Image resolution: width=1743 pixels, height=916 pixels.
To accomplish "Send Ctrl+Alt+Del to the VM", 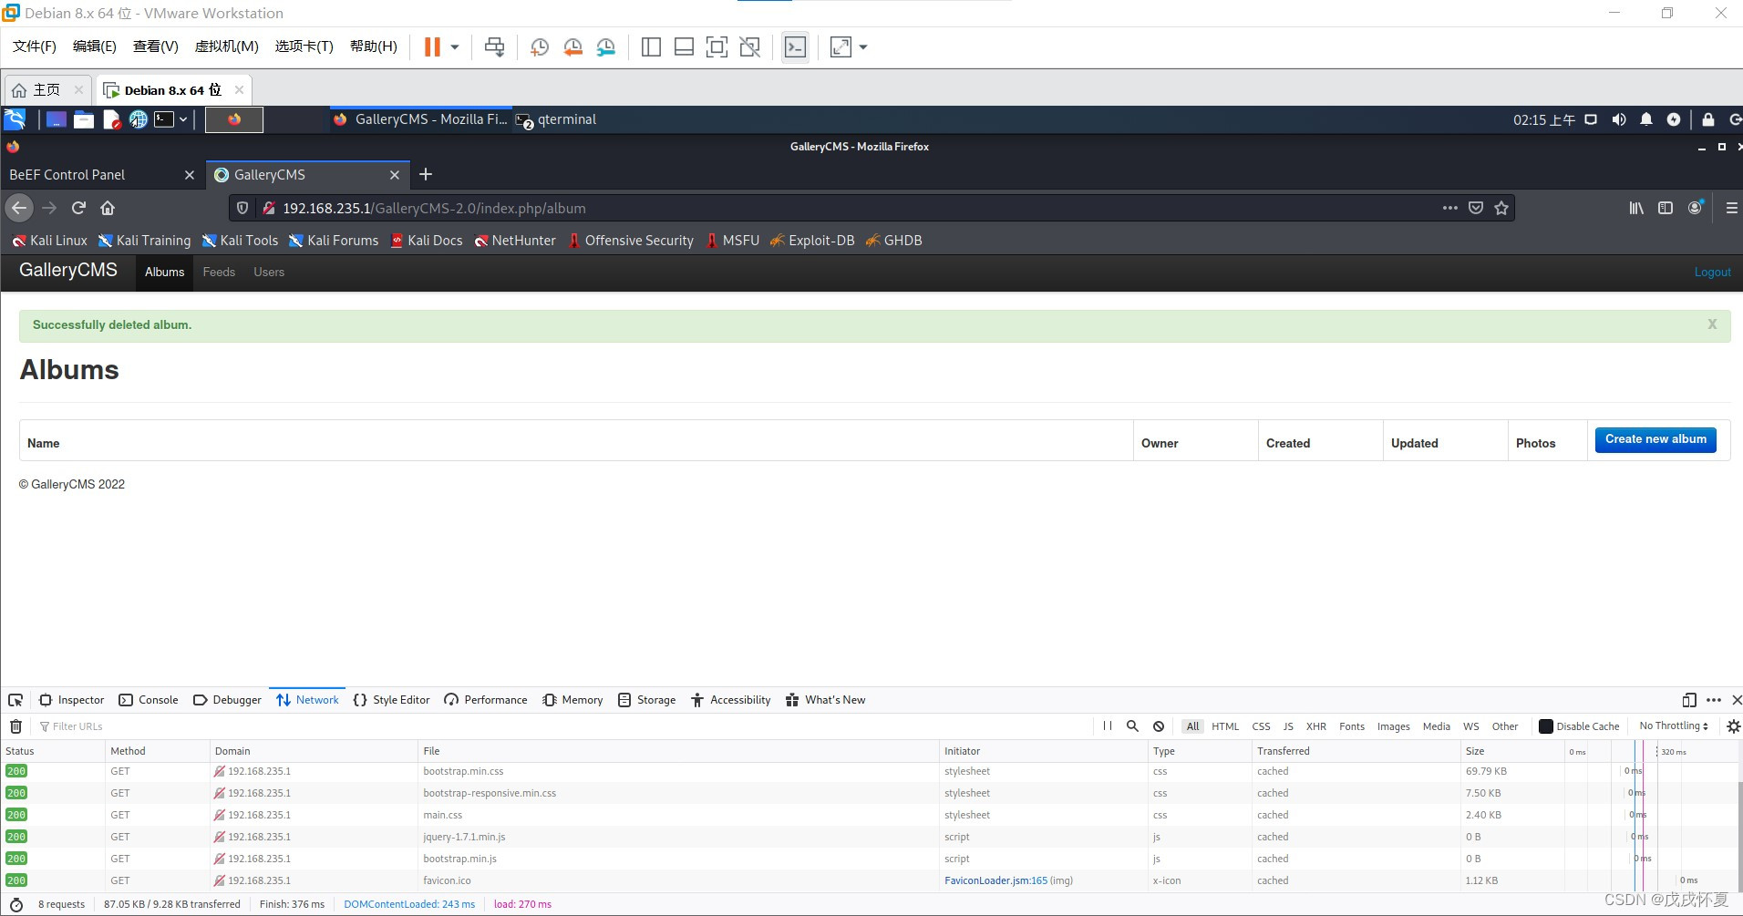I will (494, 46).
